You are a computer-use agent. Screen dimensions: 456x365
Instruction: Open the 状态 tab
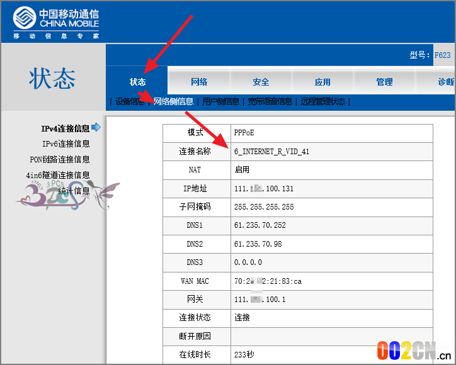coord(137,82)
